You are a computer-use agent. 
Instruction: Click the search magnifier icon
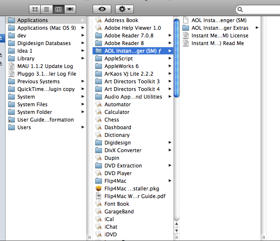(240, 9)
